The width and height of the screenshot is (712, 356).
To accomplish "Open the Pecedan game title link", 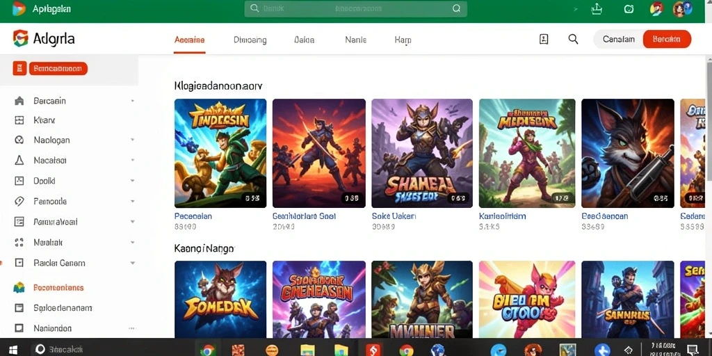I will pyautogui.click(x=193, y=216).
